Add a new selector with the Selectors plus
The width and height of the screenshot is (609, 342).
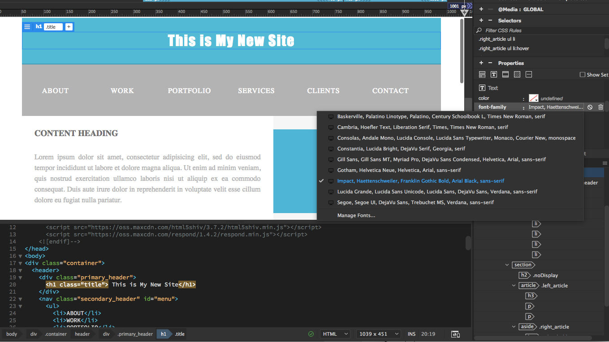click(481, 21)
